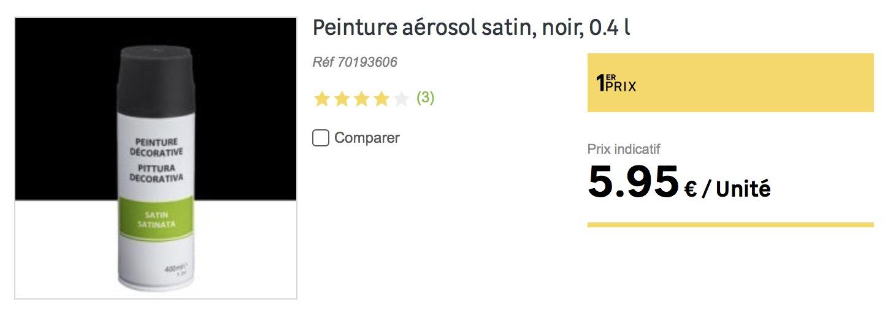Viewport: 893px width, 310px height.
Task: Click the 'Peinture Décorative' text on the can
Action: click(x=157, y=146)
